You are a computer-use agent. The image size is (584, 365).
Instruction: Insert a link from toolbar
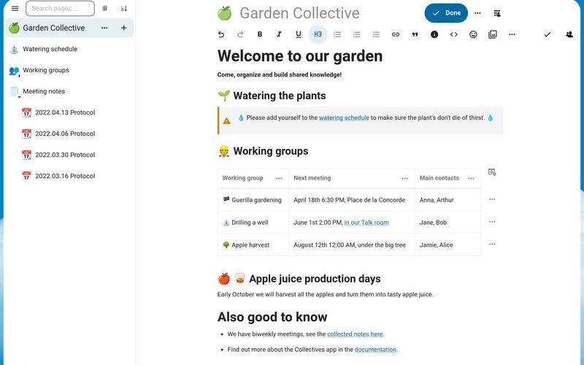(396, 34)
